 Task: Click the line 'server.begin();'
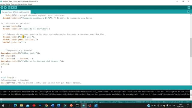[x=12, y=26]
